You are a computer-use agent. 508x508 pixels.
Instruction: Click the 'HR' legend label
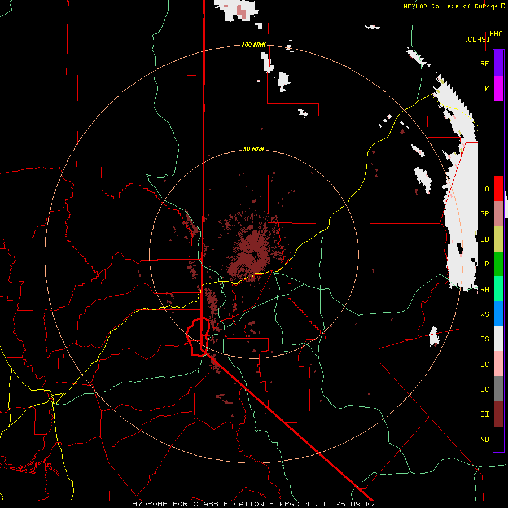pyautogui.click(x=484, y=264)
